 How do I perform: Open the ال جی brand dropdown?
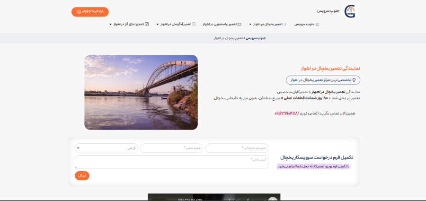coord(106,148)
